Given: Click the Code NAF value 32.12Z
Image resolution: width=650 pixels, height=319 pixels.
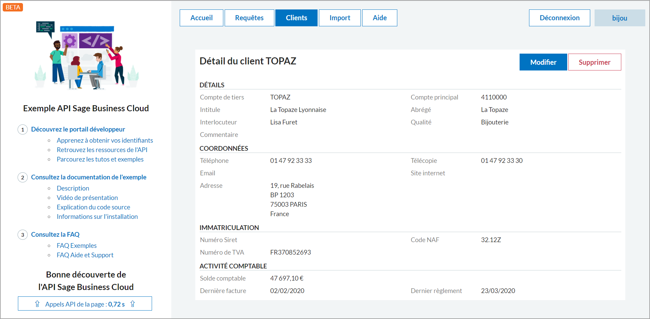Looking at the screenshot, I should pyautogui.click(x=491, y=240).
